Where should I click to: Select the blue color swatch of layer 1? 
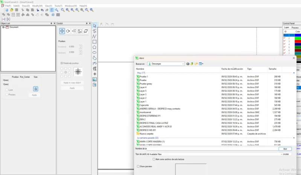[x=298, y=35]
